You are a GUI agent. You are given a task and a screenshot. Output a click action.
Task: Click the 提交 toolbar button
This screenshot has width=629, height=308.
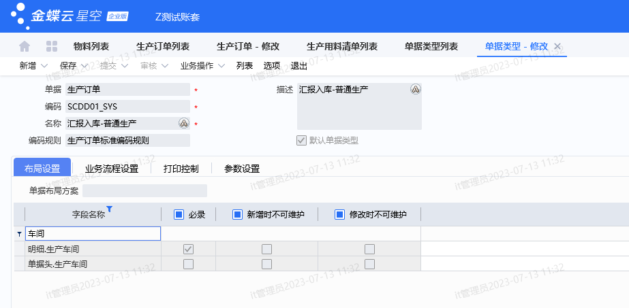(x=108, y=66)
